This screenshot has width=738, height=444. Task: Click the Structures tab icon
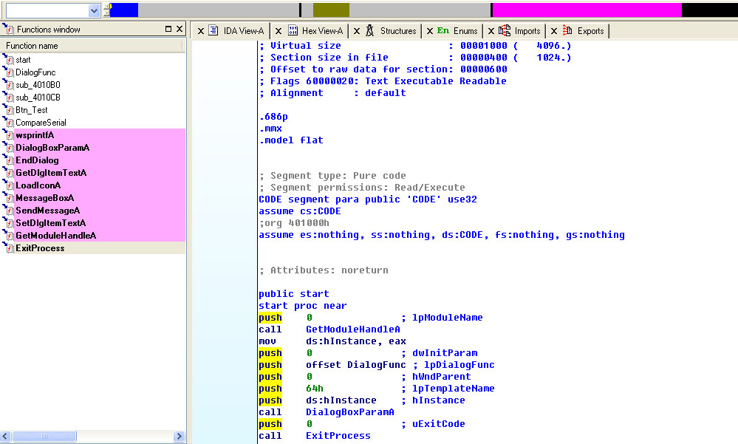pyautogui.click(x=370, y=30)
